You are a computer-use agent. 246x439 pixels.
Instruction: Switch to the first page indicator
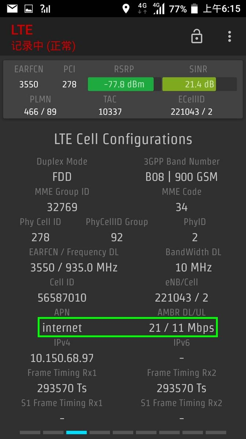[30, 432]
